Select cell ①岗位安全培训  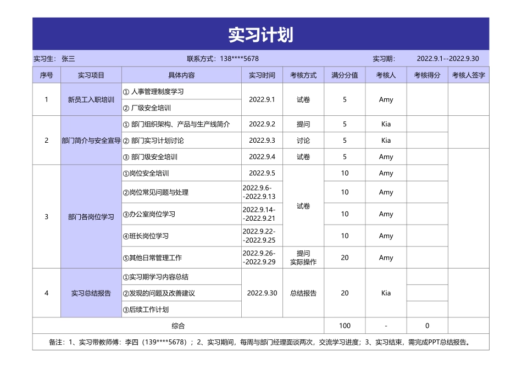181,173
